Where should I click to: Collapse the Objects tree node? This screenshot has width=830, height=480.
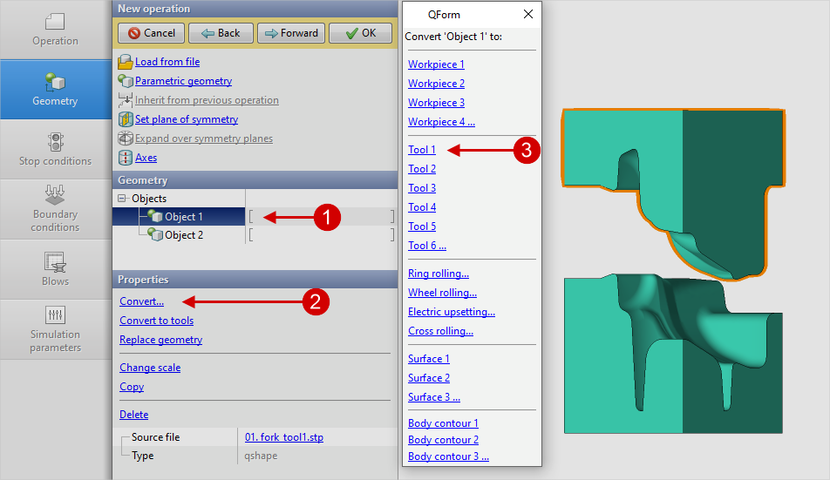click(x=122, y=199)
